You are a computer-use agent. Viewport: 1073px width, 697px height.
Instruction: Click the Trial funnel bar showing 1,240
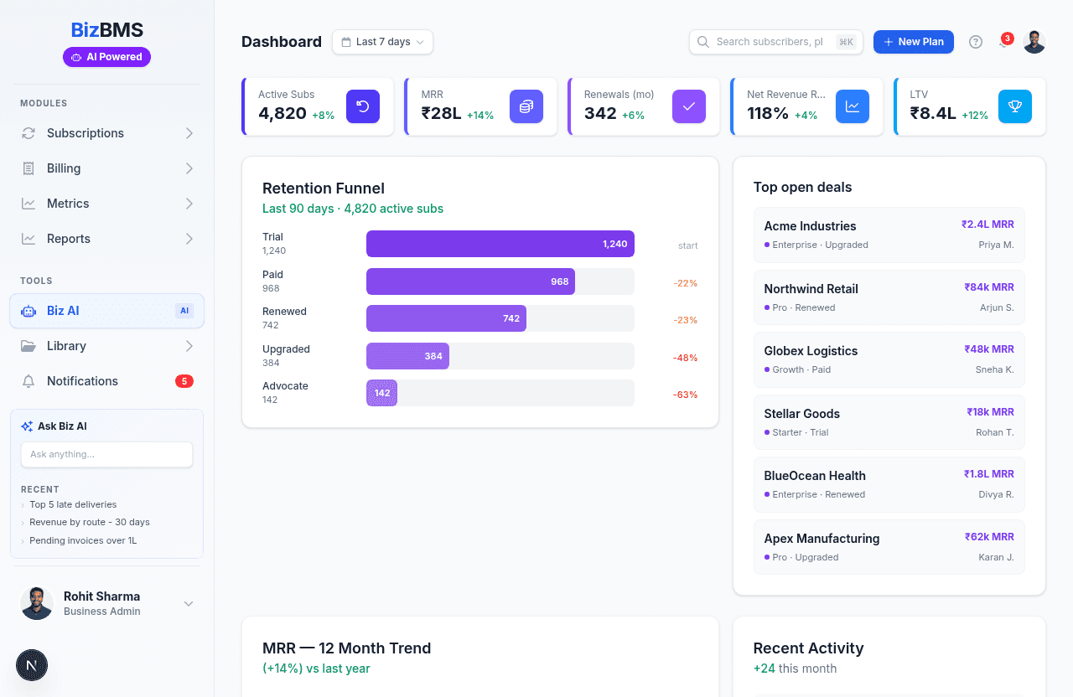click(500, 244)
